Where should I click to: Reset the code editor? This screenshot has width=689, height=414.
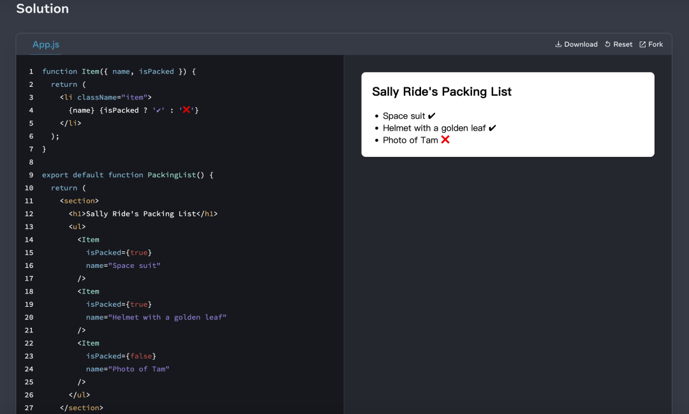tap(618, 45)
